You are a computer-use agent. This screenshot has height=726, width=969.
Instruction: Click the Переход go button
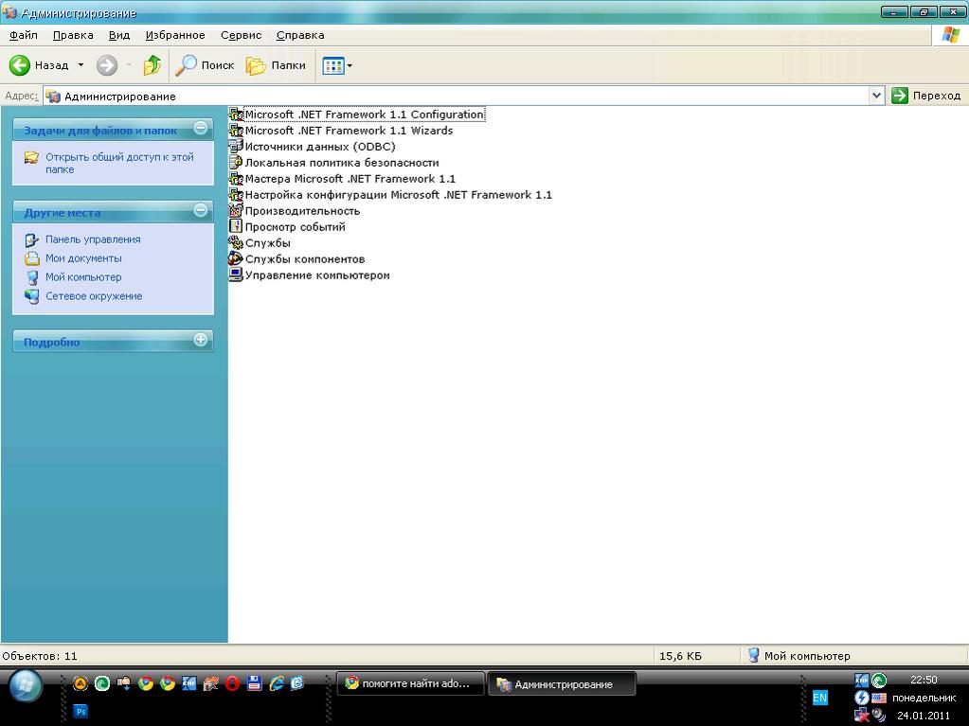pos(926,96)
